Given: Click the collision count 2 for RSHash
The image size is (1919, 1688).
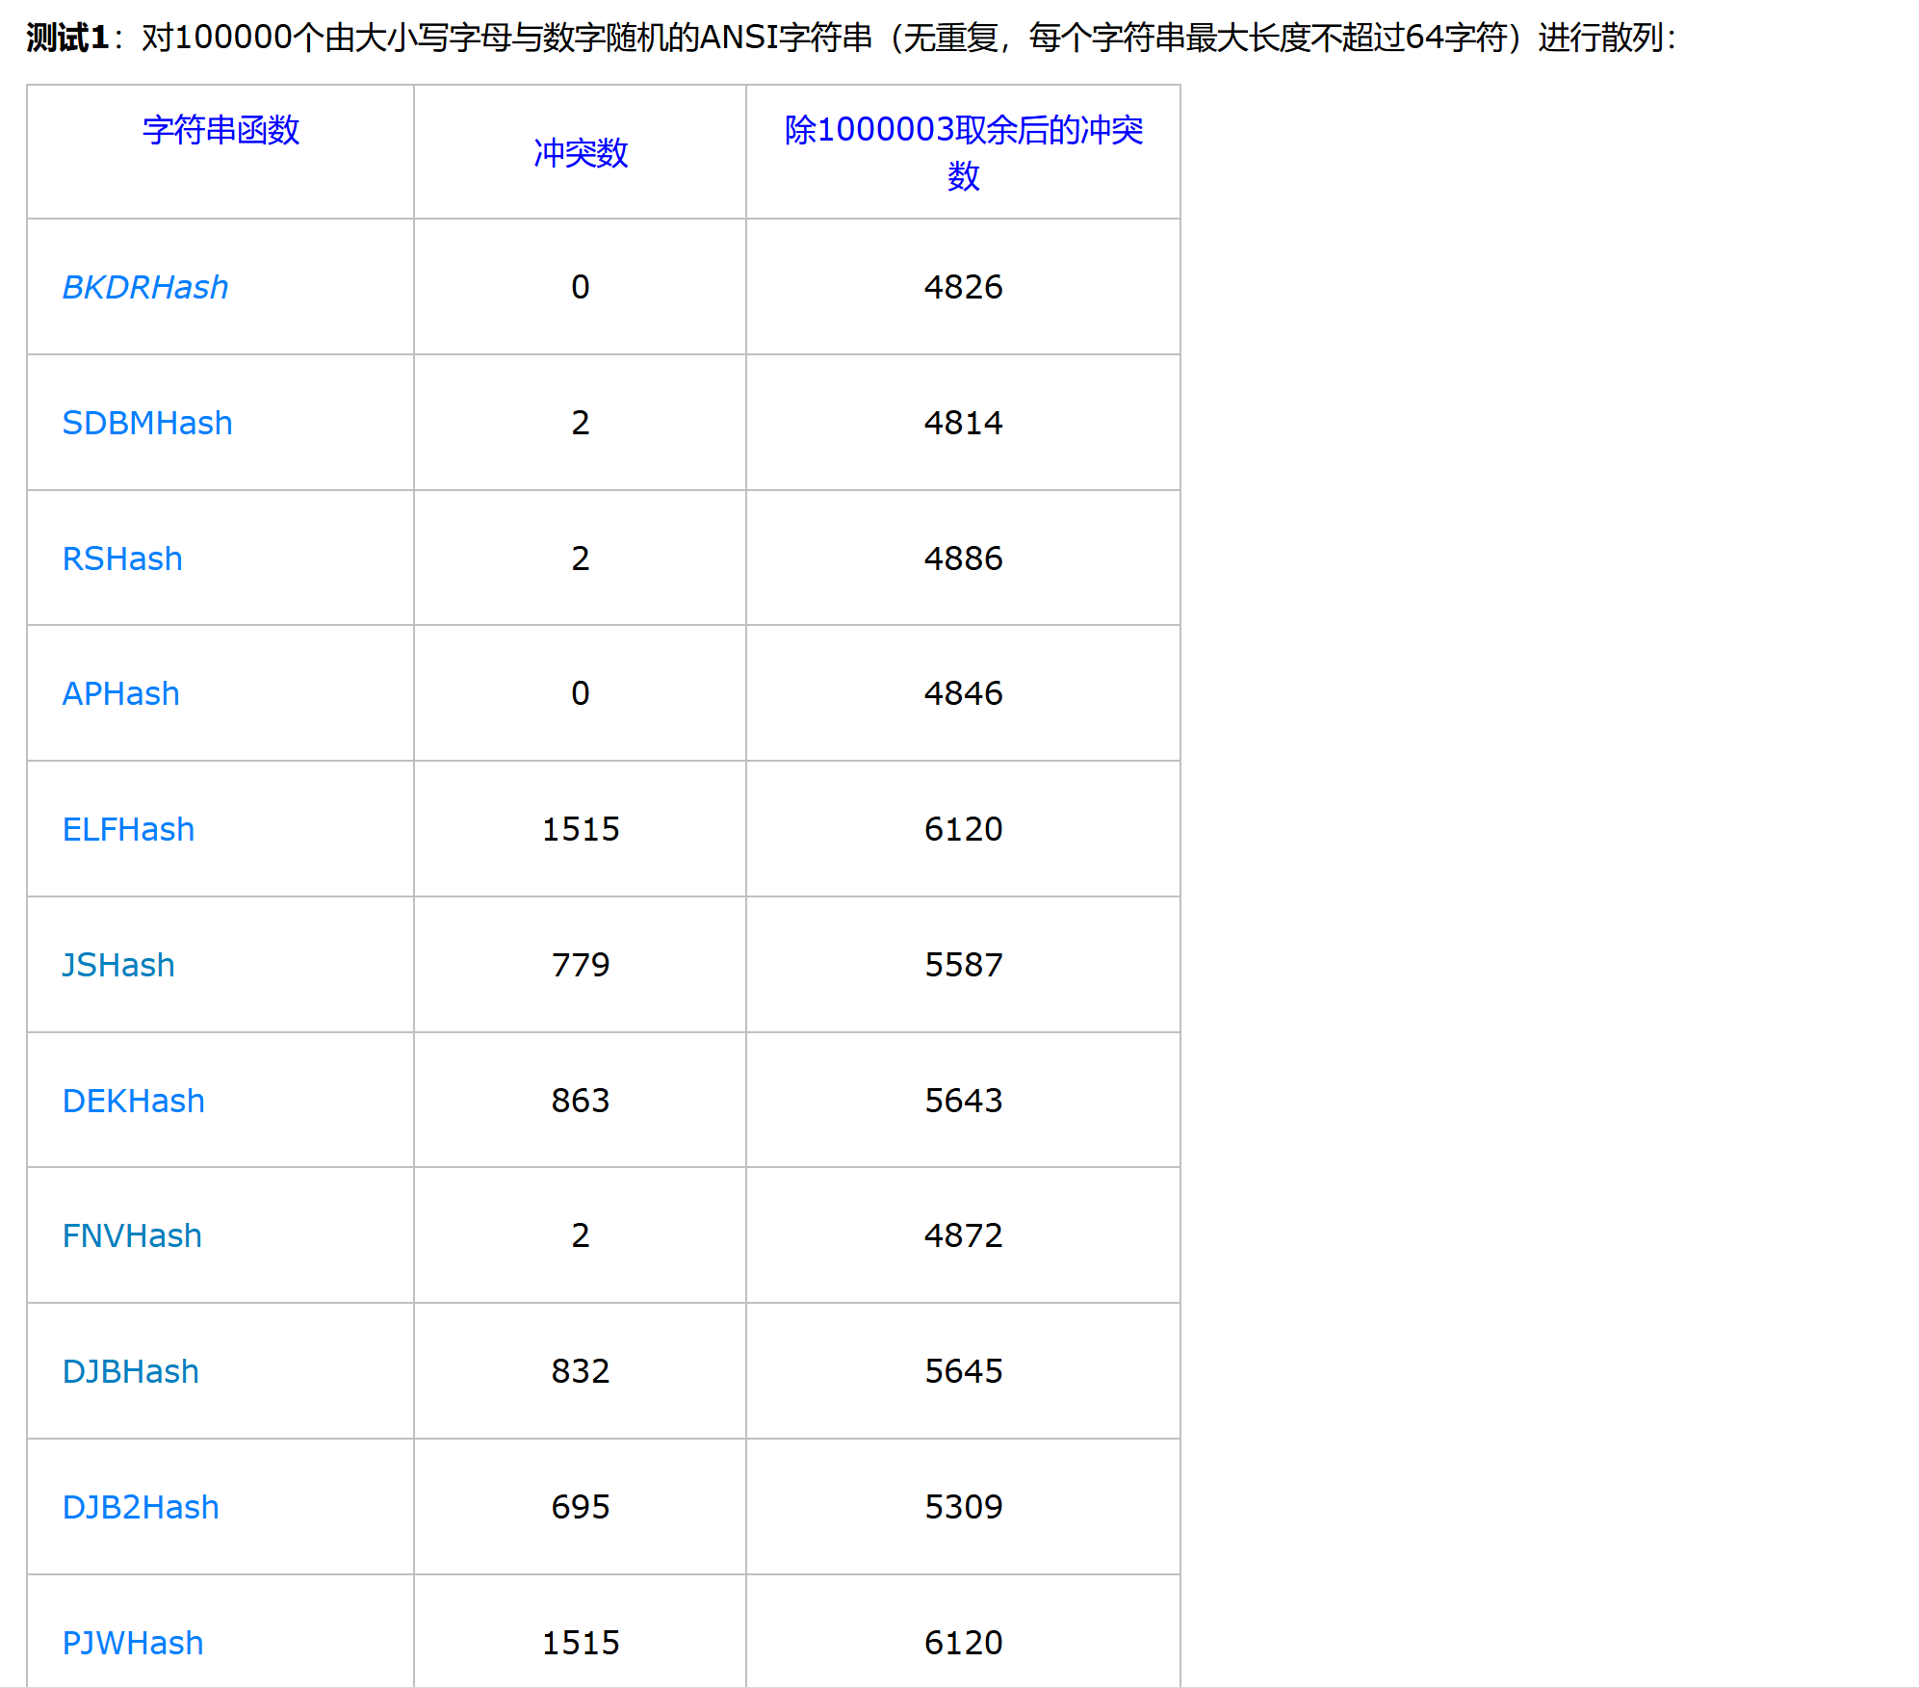Looking at the screenshot, I should (x=581, y=558).
